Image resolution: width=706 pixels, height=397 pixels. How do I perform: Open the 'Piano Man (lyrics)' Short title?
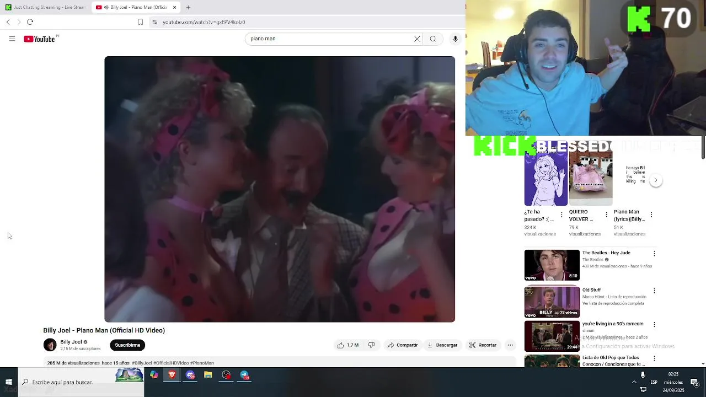click(629, 215)
